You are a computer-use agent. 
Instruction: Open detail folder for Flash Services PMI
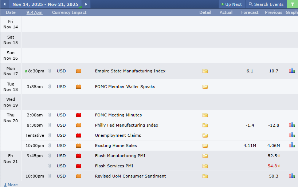coord(205,166)
